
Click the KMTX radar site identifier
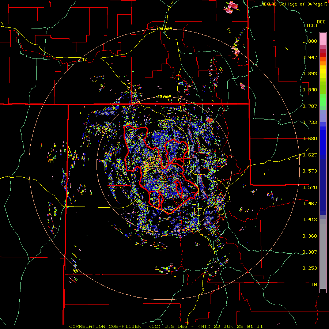[205, 326]
